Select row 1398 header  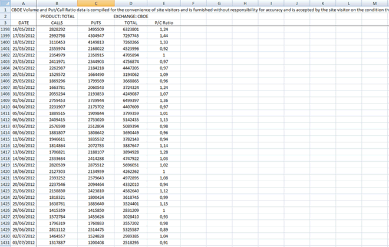(5, 29)
